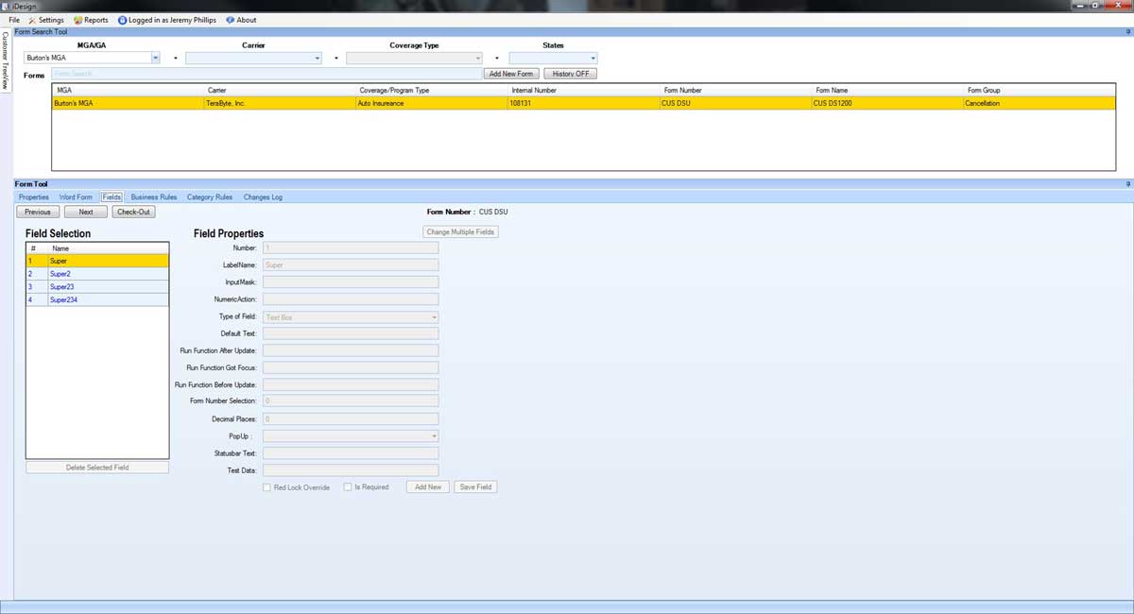Image resolution: width=1134 pixels, height=614 pixels.
Task: Open the Changes Log tab
Action: point(263,197)
